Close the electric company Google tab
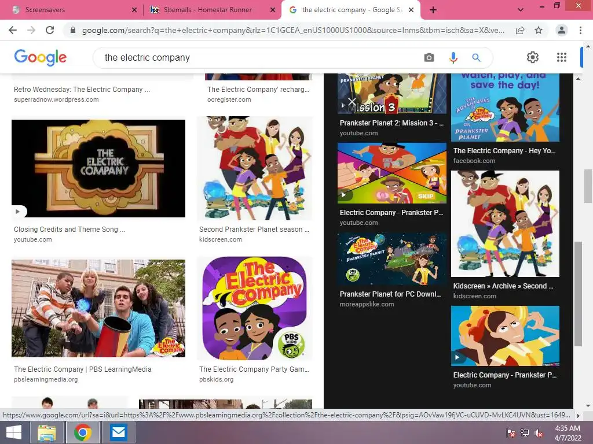The image size is (593, 444). [x=411, y=10]
